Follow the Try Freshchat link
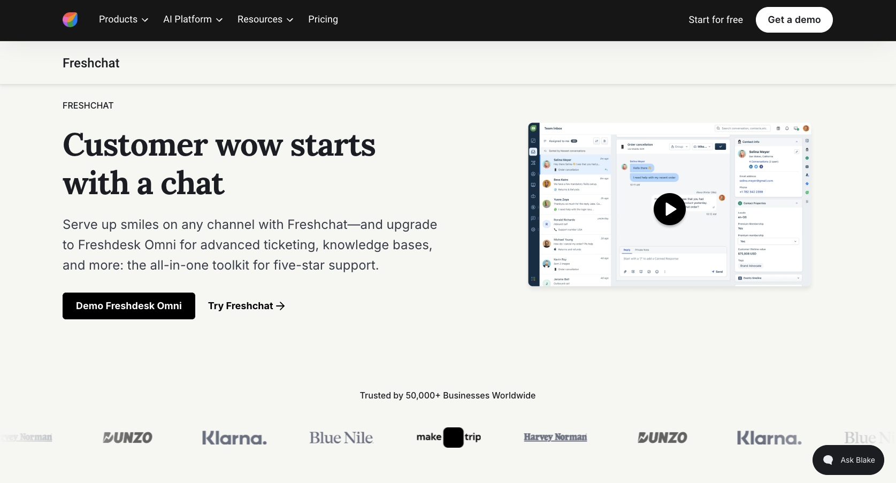The width and height of the screenshot is (896, 483). click(x=246, y=306)
